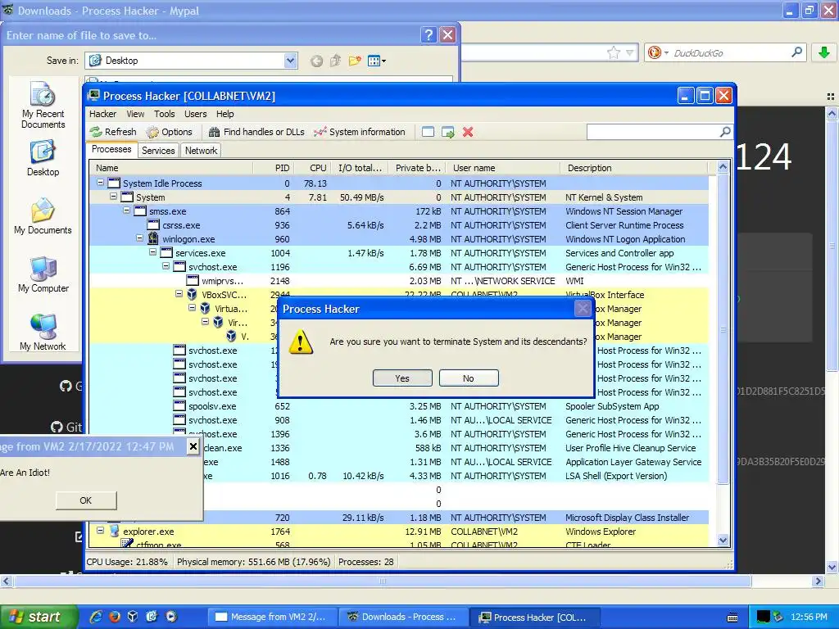Select the csrss.exe process row
The width and height of the screenshot is (839, 629).
pos(399,225)
